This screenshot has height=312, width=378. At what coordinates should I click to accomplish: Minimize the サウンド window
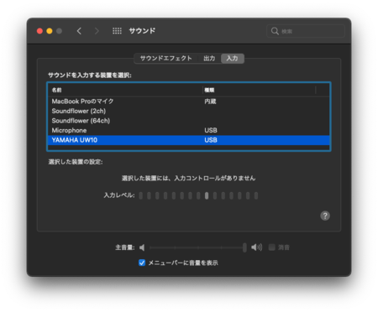(50, 31)
